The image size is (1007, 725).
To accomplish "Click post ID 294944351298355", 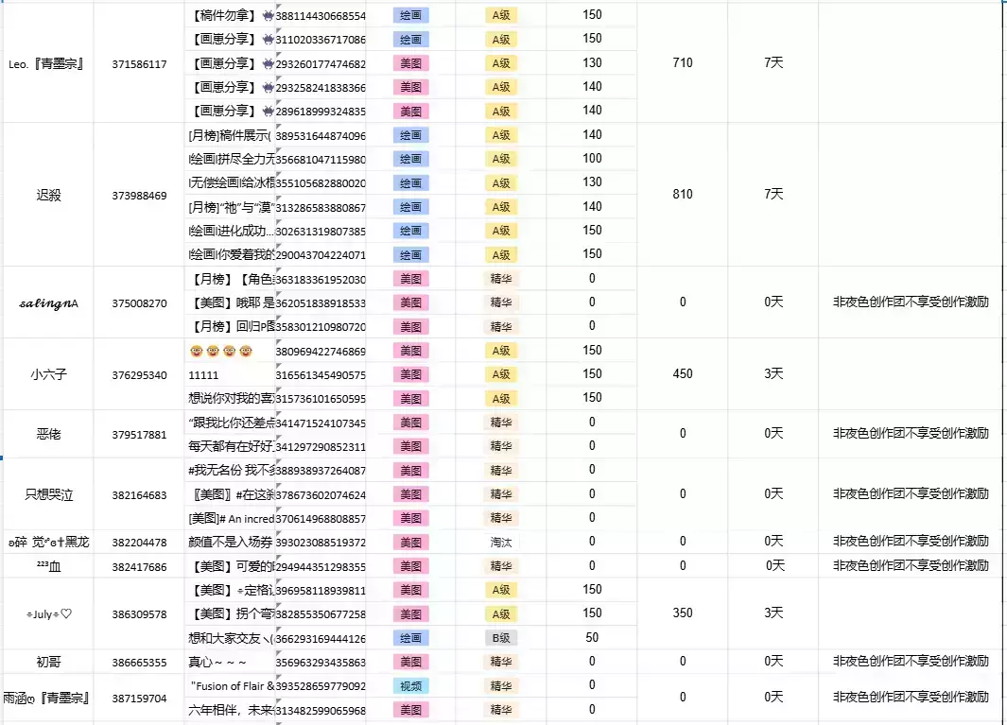I will coord(321,566).
